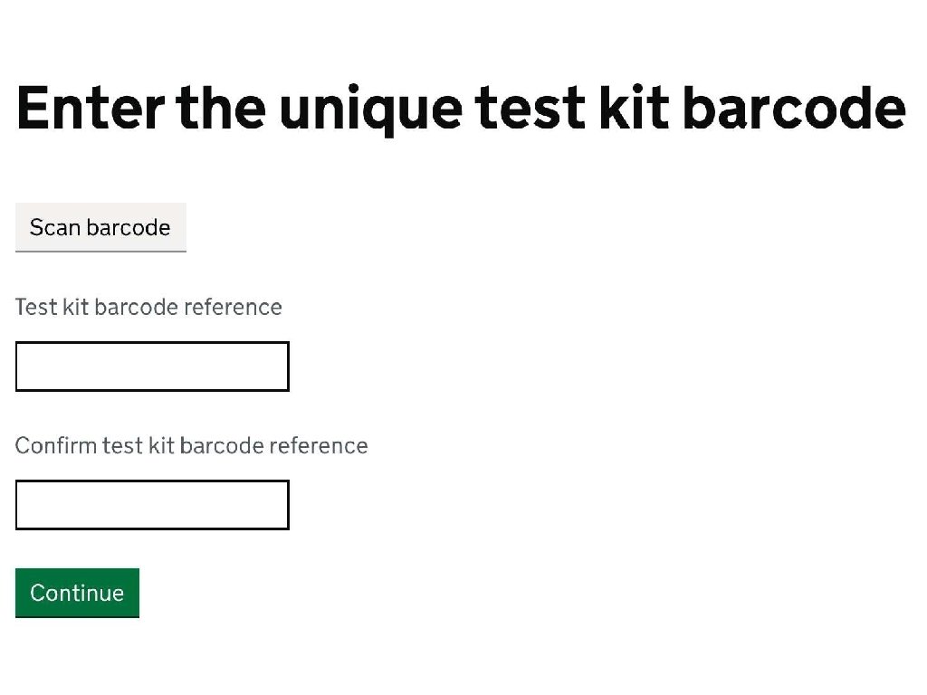927x695 pixels.
Task: Place cursor in the input under 'Test kit barcode reference'
Action: [x=152, y=367]
